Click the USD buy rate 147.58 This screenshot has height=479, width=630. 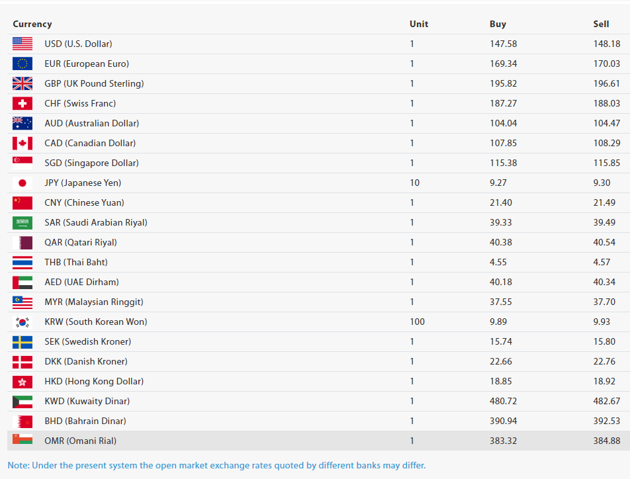click(x=503, y=44)
